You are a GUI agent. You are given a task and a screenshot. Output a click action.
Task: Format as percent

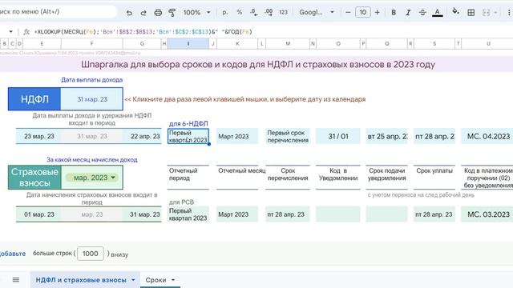[240, 13]
